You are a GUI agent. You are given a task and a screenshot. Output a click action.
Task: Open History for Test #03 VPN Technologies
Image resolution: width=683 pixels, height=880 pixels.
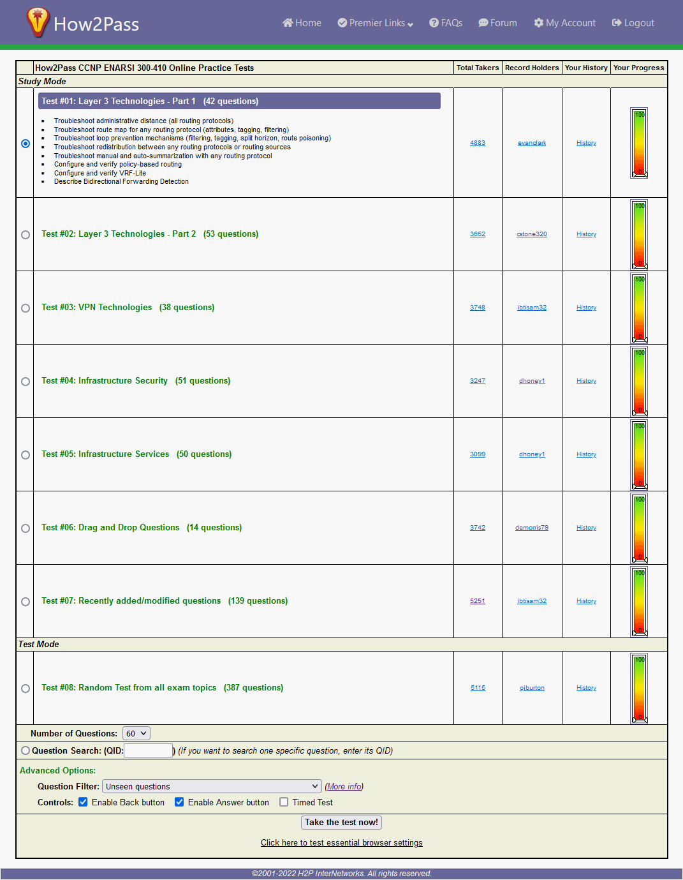[586, 308]
